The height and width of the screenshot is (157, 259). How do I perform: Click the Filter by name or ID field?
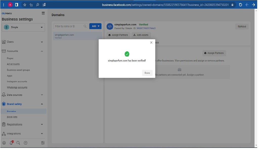[71, 27]
